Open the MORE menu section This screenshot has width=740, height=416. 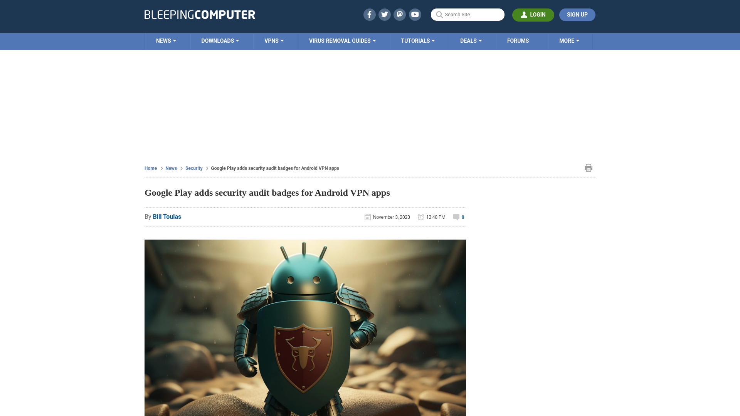click(x=569, y=40)
